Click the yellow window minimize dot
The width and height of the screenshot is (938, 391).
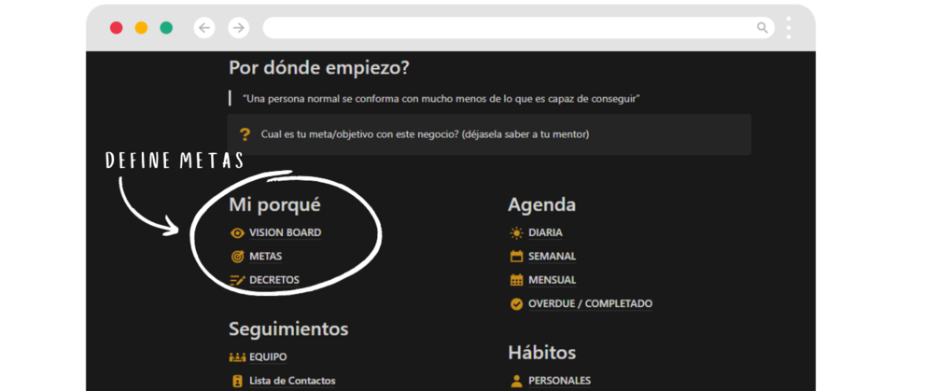(x=141, y=27)
